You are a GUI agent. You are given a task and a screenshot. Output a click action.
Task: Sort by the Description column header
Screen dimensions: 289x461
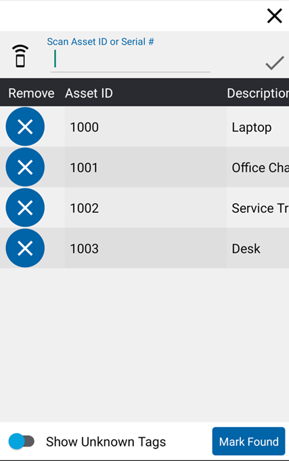[x=258, y=93]
